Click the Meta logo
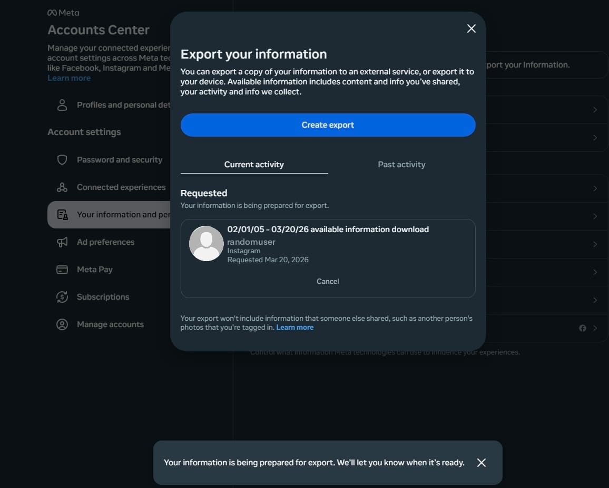The image size is (609, 488). point(63,13)
